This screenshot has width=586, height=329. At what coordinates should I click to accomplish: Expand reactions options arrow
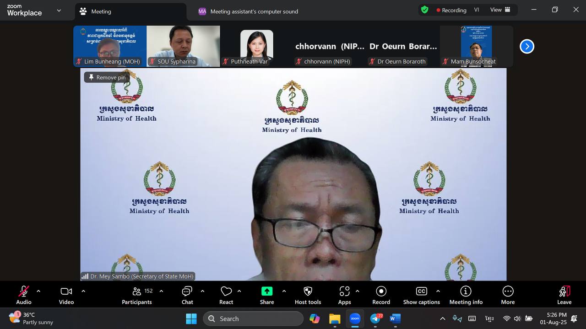[x=239, y=291]
